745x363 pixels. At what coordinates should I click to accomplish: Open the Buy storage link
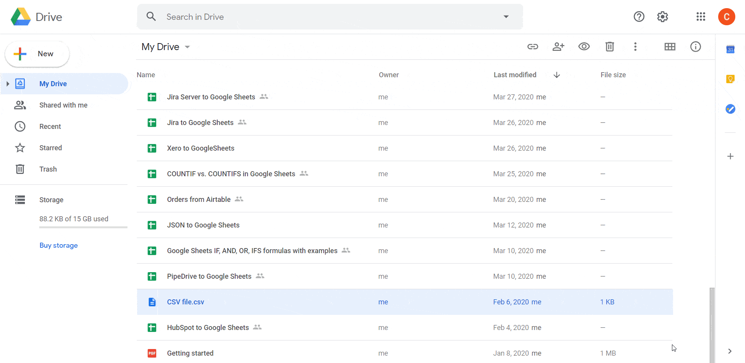pos(58,245)
